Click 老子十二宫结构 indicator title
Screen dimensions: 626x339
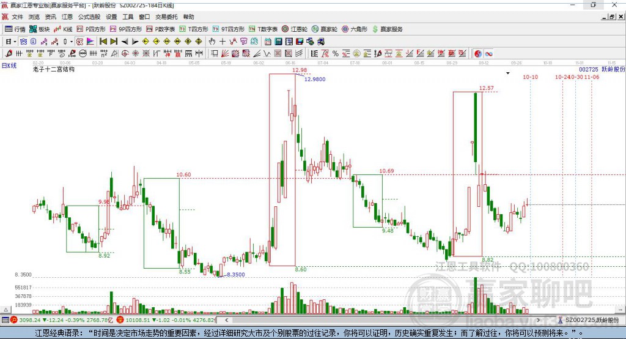(54, 69)
